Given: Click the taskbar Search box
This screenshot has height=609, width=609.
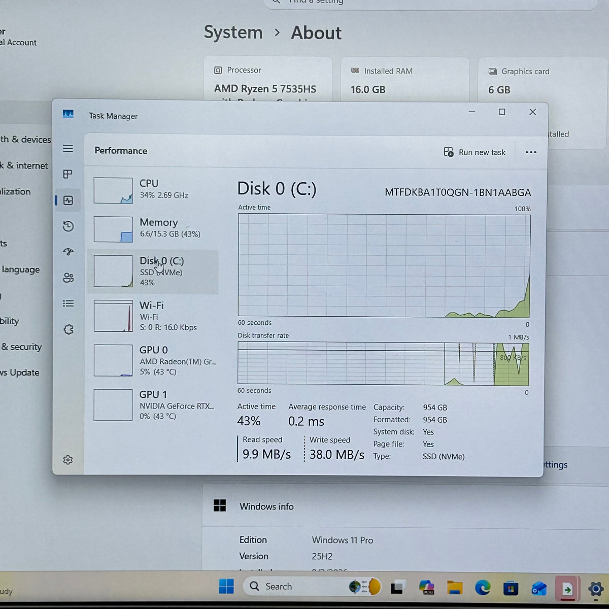Looking at the screenshot, I should coord(311,586).
